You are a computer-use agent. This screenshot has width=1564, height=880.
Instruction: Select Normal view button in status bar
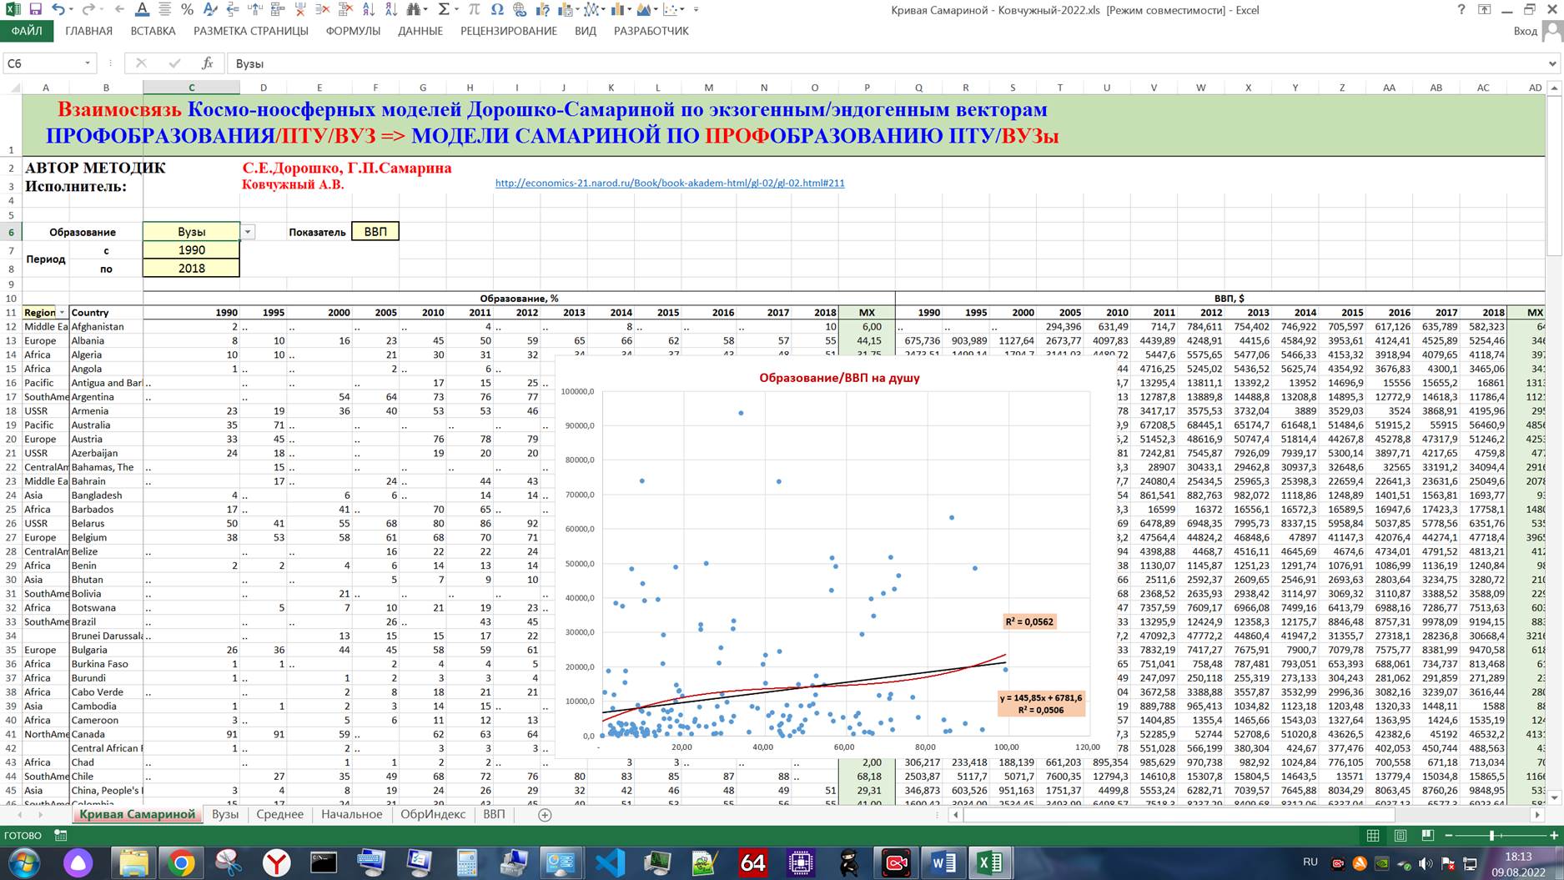(1373, 835)
